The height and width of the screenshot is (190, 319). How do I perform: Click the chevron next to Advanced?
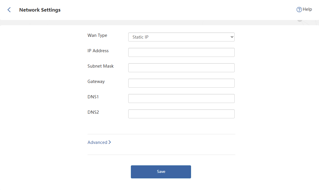110,142
